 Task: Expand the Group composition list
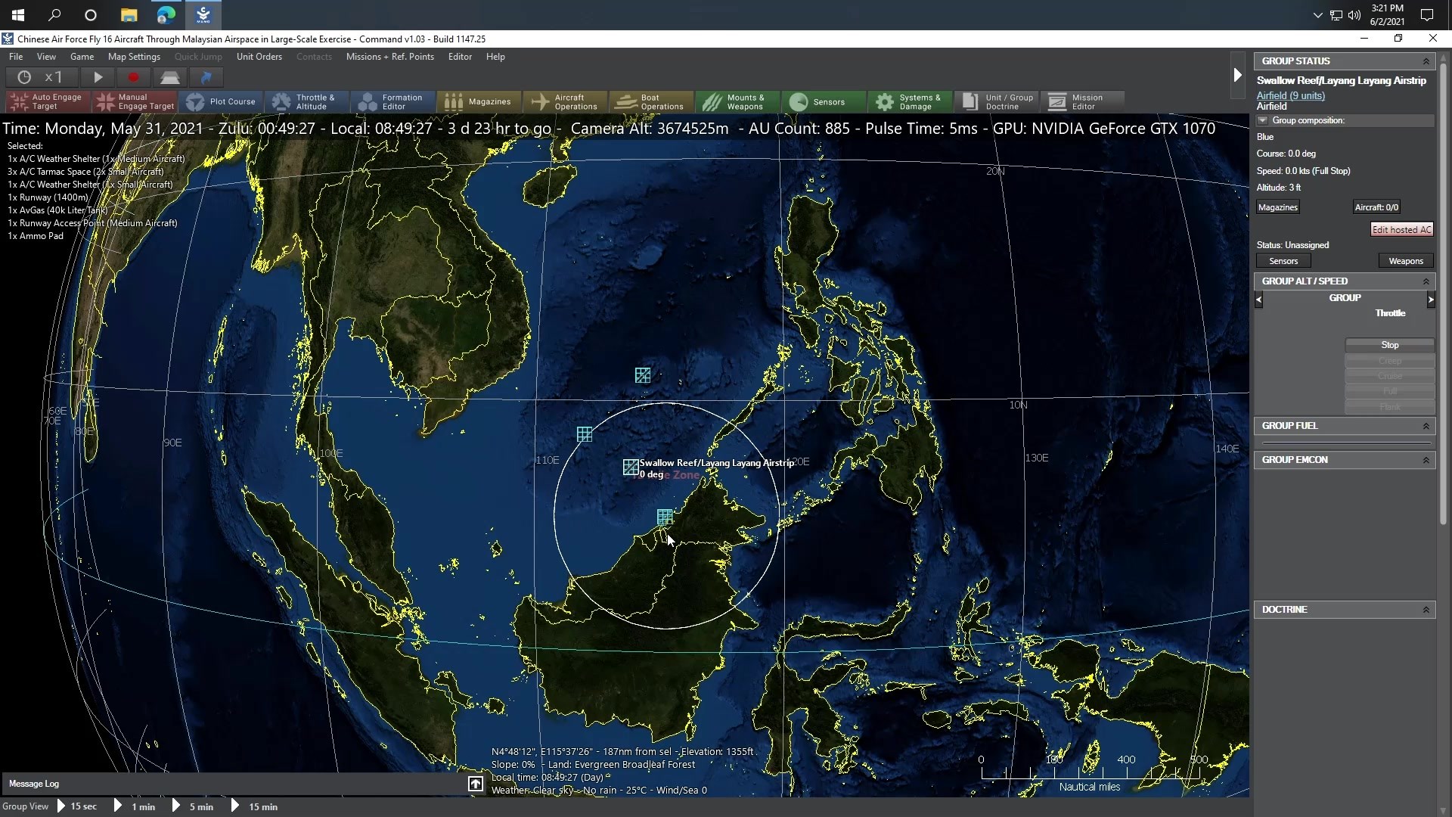point(1262,120)
